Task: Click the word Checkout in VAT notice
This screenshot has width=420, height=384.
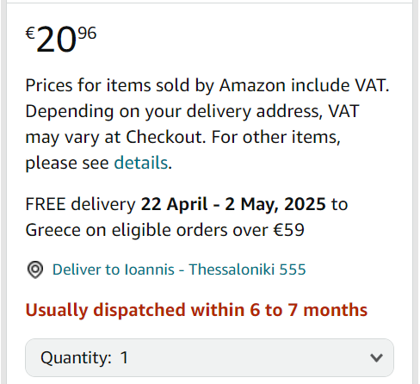Action: pyautogui.click(x=166, y=137)
